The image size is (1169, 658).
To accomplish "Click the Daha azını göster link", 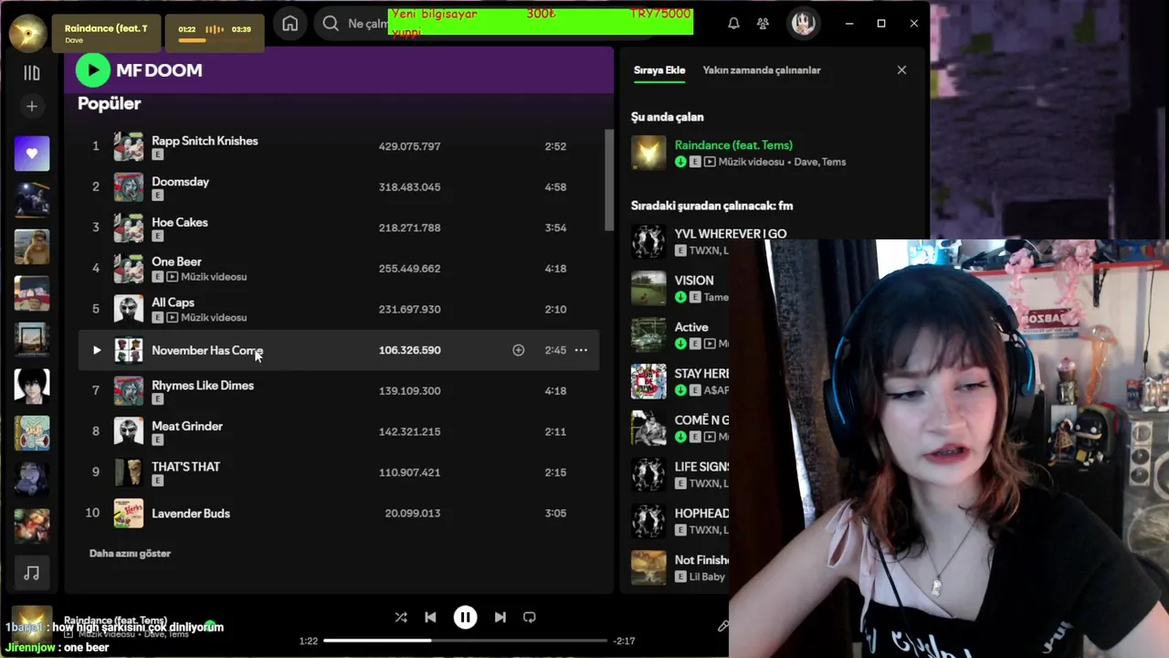I will click(x=130, y=554).
